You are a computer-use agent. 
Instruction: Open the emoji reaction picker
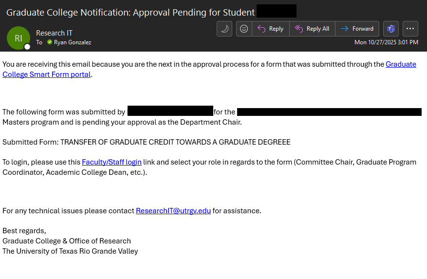[244, 29]
